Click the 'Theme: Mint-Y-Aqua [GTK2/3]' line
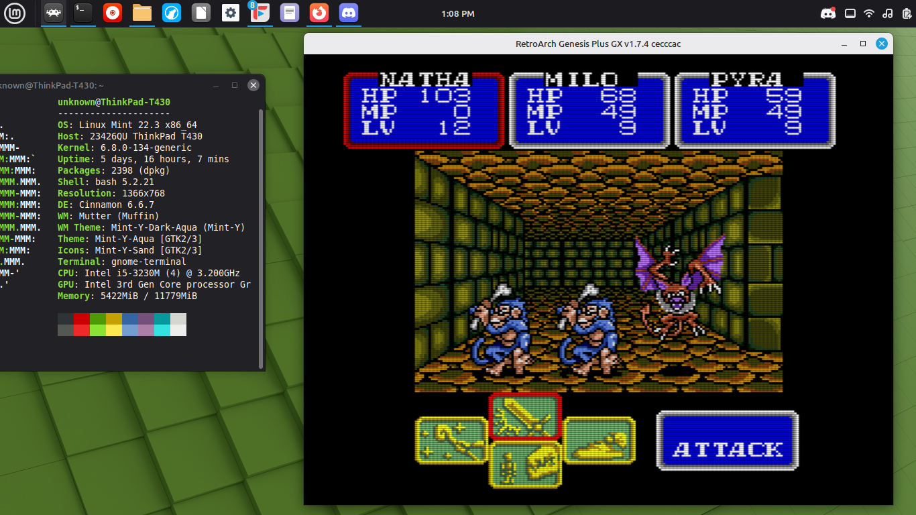This screenshot has width=916, height=515. click(x=130, y=239)
